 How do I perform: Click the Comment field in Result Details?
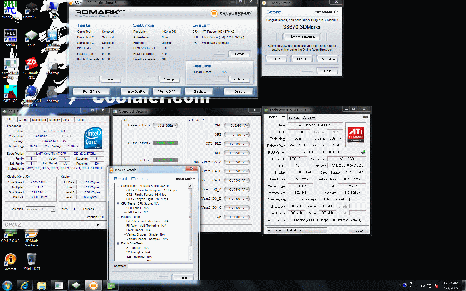pyautogui.click(x=161, y=266)
